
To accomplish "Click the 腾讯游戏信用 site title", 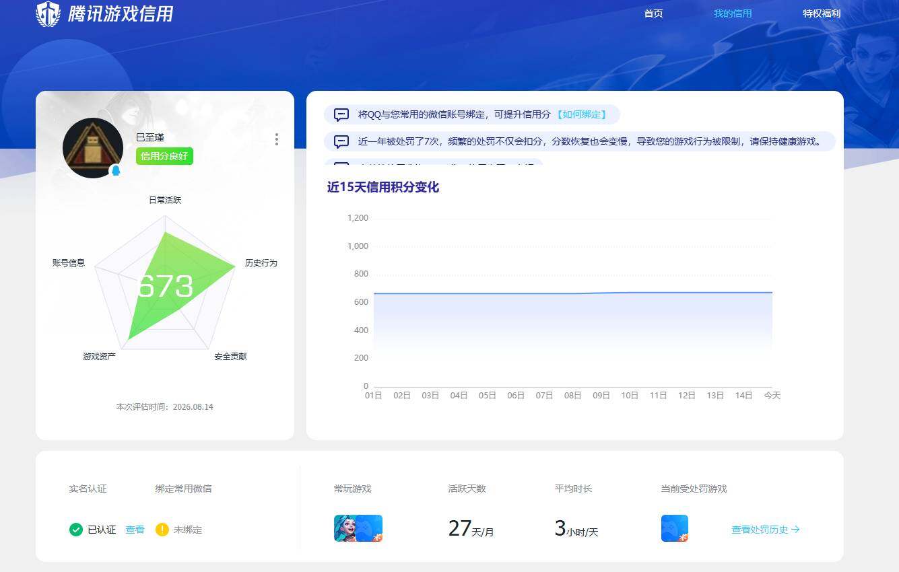I will [121, 13].
